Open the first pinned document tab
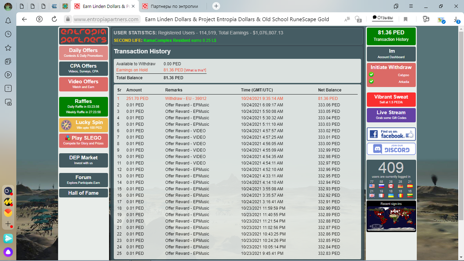Viewport: 464px width, 261px height. [22, 6]
